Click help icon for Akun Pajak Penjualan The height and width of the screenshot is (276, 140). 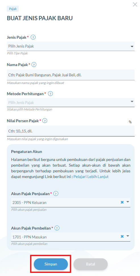[56, 194]
